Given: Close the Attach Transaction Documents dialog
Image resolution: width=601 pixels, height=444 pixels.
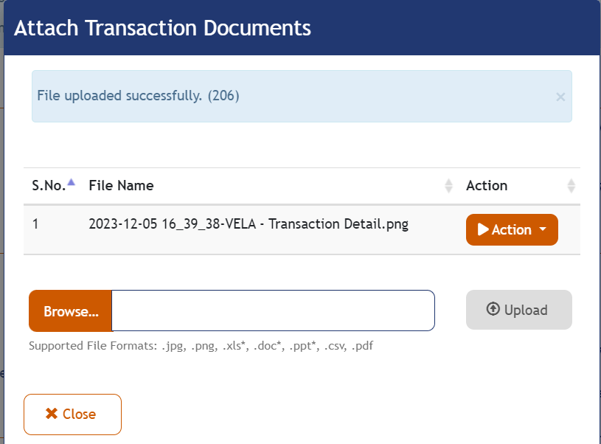Looking at the screenshot, I should click(x=72, y=414).
